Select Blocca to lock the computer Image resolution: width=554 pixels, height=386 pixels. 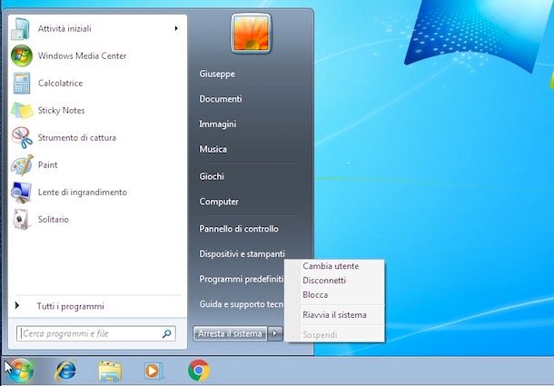(315, 295)
